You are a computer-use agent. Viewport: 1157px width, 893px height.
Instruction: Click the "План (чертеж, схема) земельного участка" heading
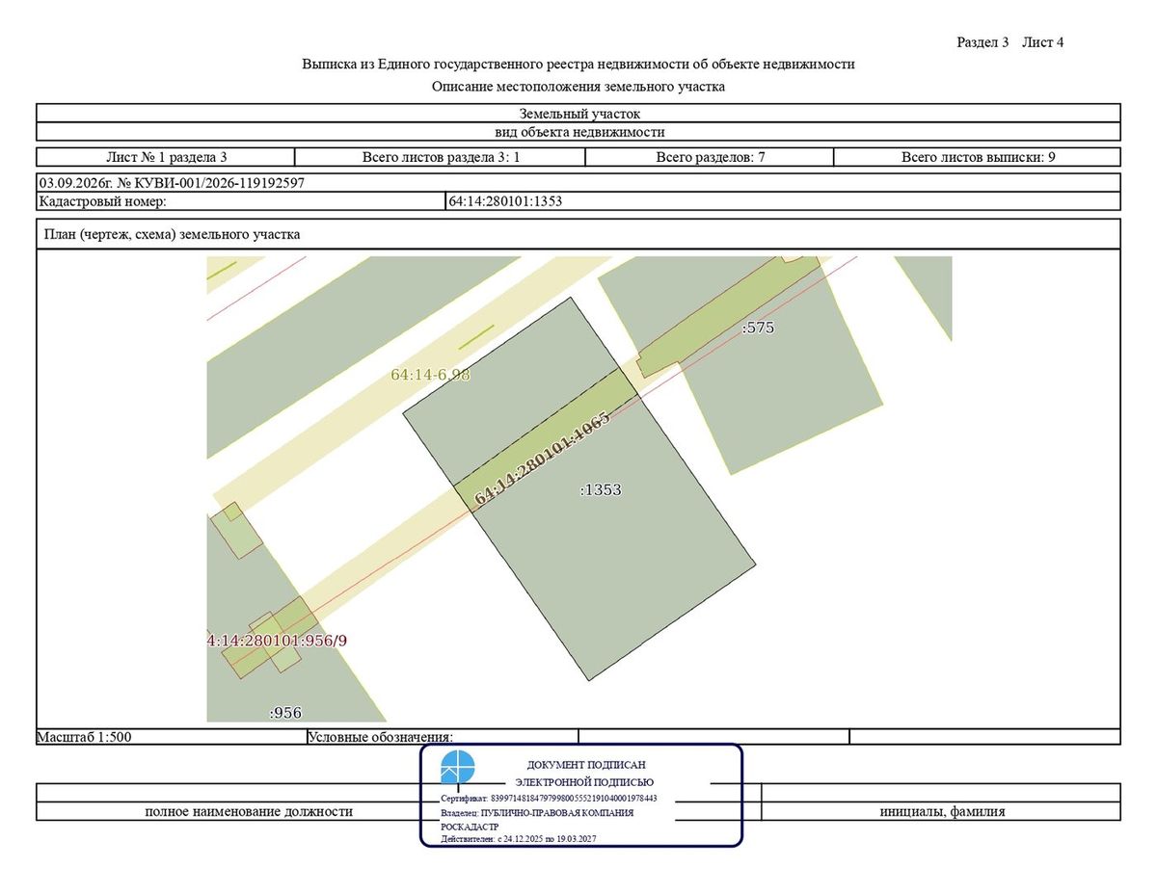tap(173, 234)
